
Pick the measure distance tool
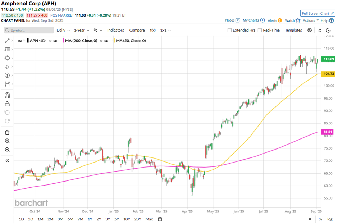pyautogui.click(x=7, y=84)
